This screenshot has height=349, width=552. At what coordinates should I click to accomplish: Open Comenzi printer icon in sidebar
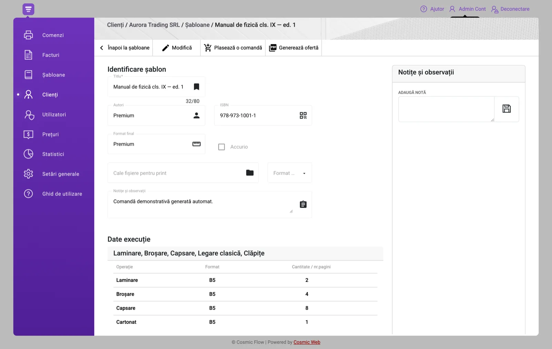[x=28, y=35]
